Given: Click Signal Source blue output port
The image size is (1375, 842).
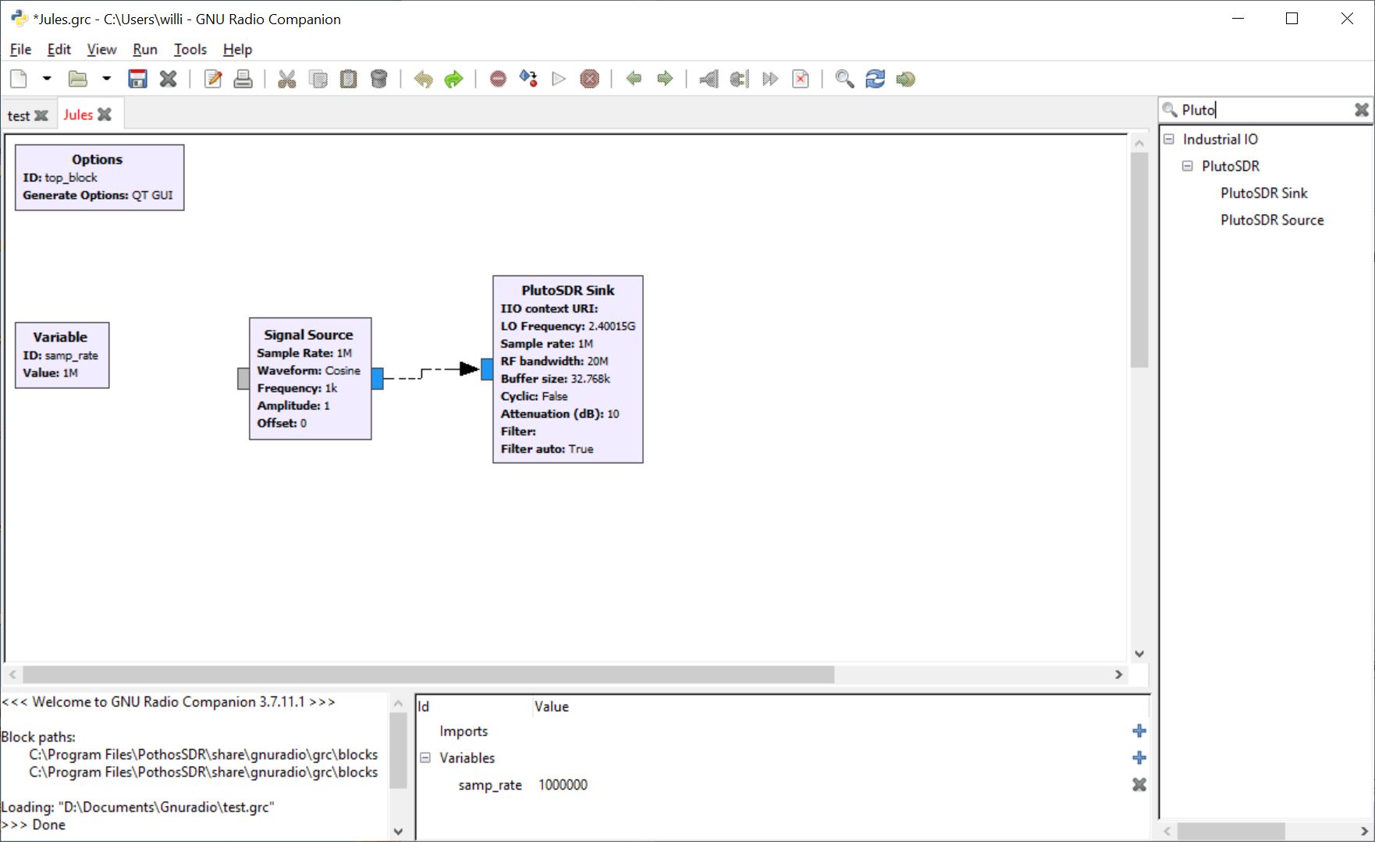Looking at the screenshot, I should coord(378,378).
